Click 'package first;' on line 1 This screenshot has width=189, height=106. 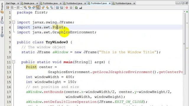32,12
